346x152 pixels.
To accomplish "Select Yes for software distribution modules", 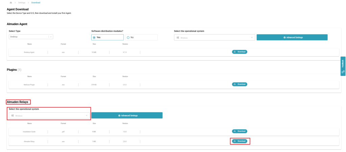I will 107,37.
